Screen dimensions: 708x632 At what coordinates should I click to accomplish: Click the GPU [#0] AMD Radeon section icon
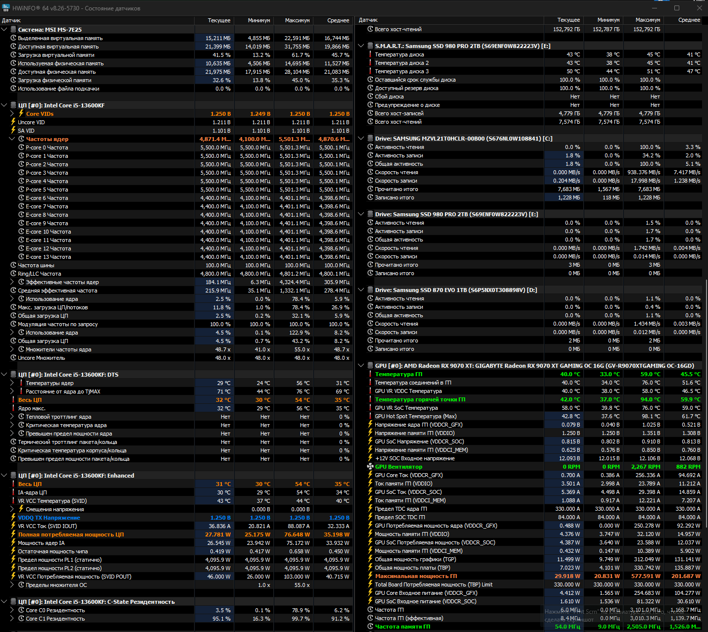[370, 366]
